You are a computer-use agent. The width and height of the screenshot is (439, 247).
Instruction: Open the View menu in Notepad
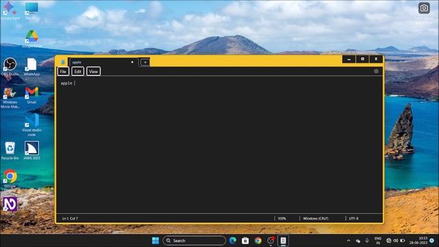pos(93,71)
